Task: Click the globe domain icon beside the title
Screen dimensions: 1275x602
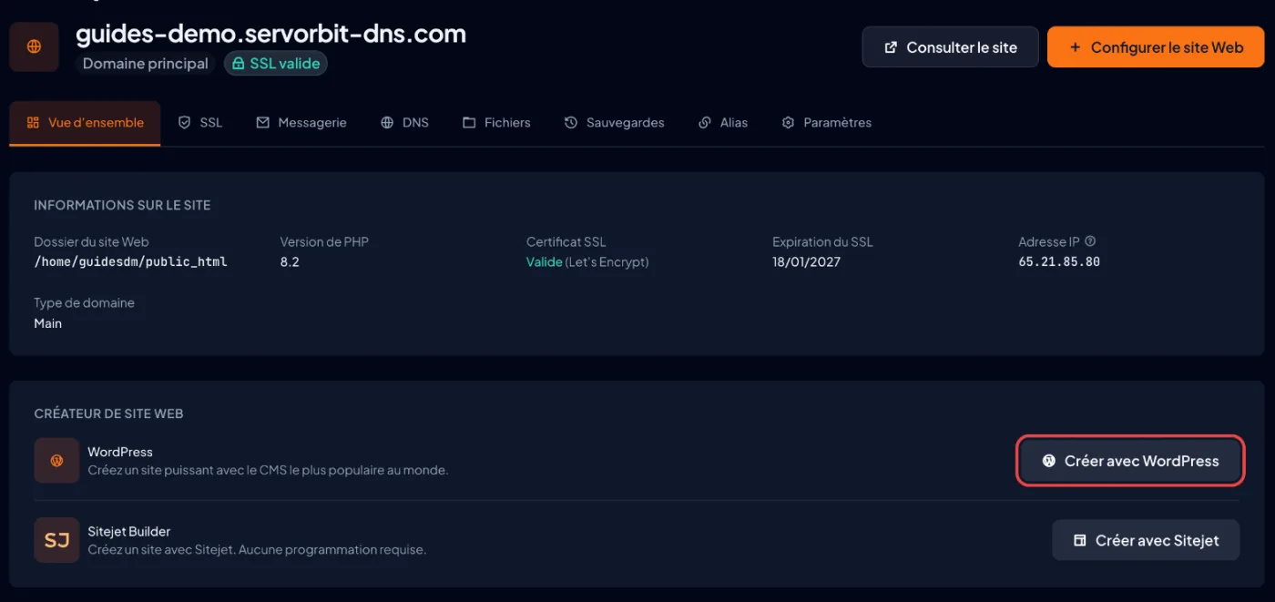Action: [x=35, y=46]
